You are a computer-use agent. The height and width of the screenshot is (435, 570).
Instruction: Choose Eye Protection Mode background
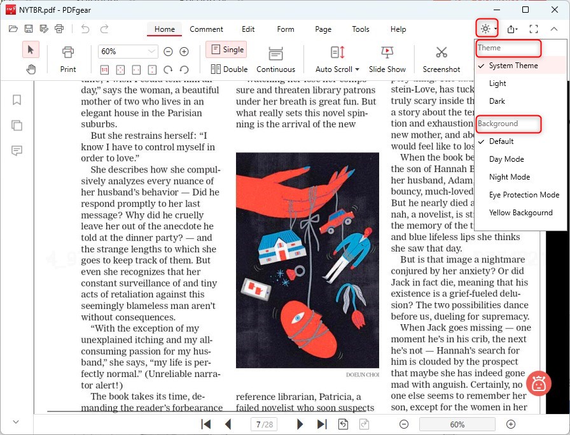pos(520,195)
